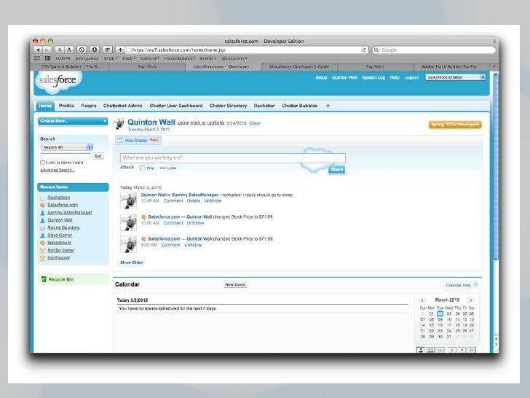The width and height of the screenshot is (530, 398).
Task: Expand the Events bookmarks folder
Action: (x=208, y=58)
